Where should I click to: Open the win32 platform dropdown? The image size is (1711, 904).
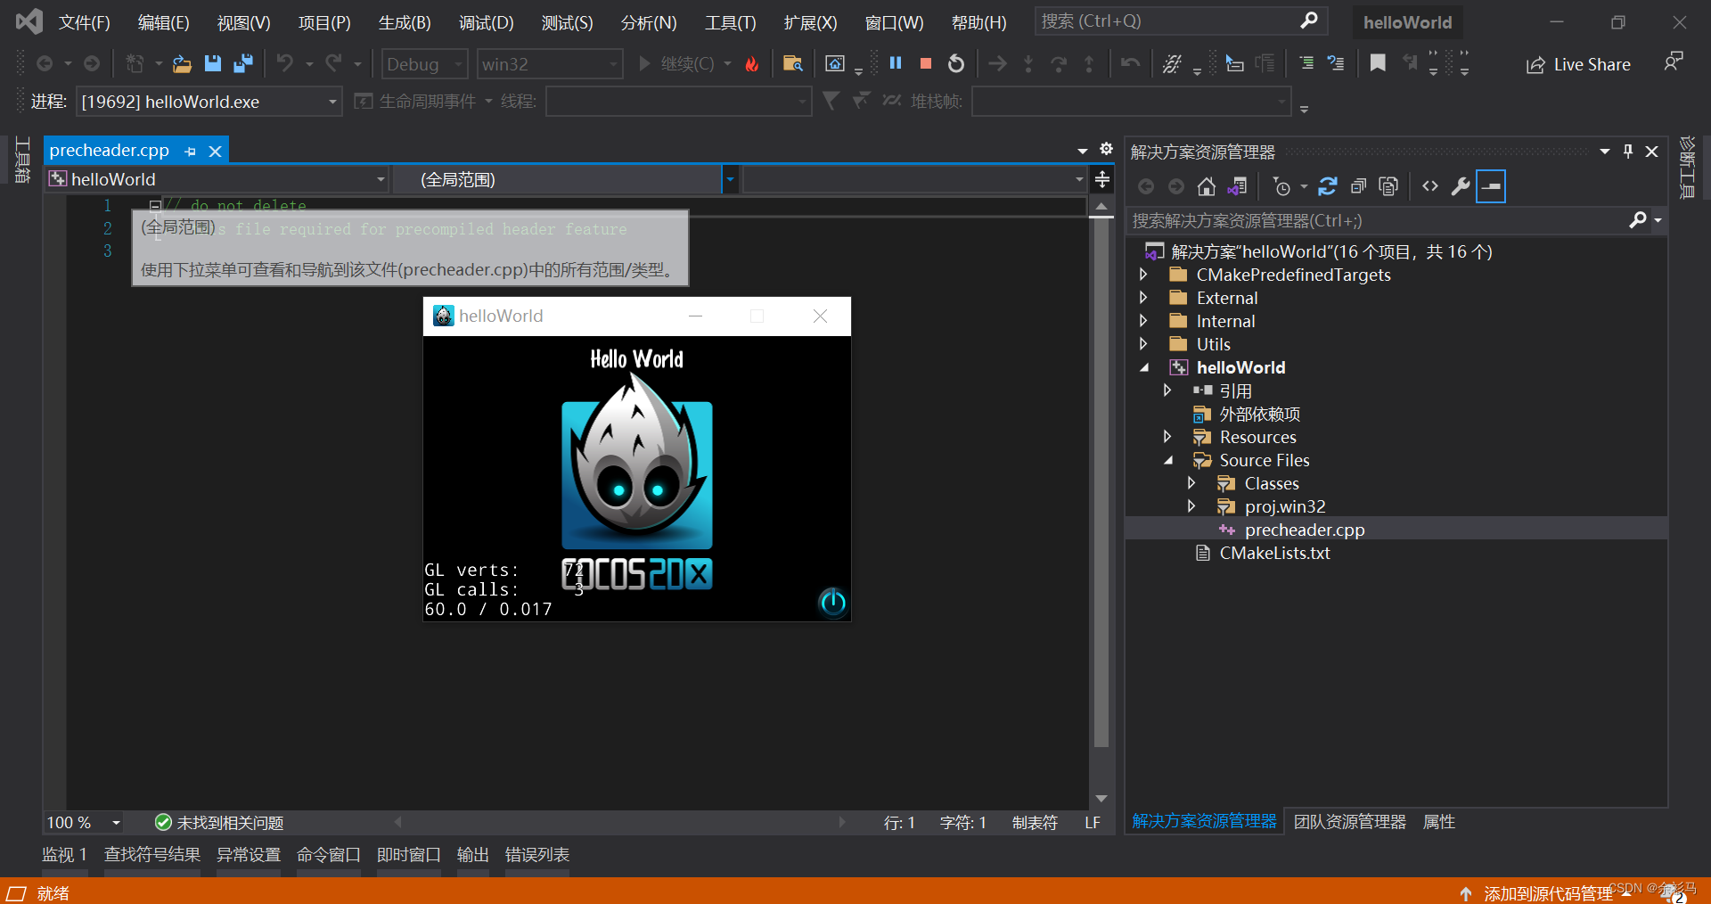(x=550, y=64)
